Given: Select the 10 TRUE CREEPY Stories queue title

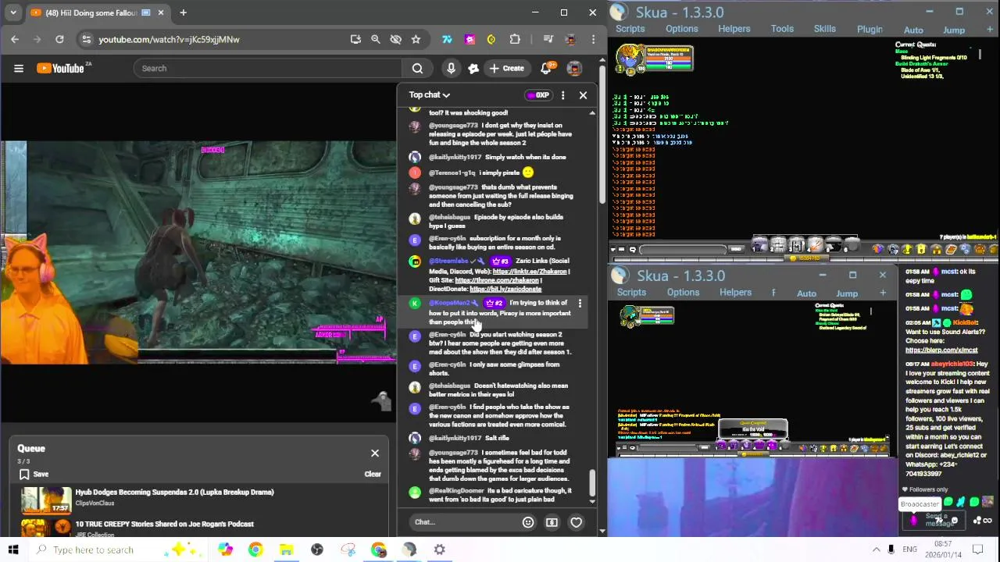Looking at the screenshot, I should (165, 524).
